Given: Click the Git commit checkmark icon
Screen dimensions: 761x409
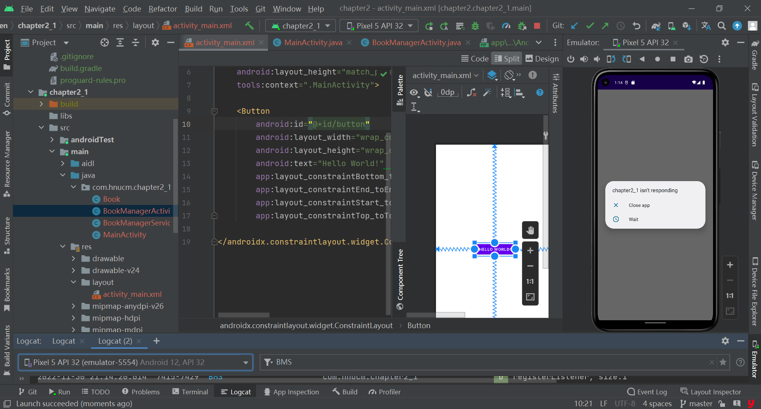Looking at the screenshot, I should (590, 26).
